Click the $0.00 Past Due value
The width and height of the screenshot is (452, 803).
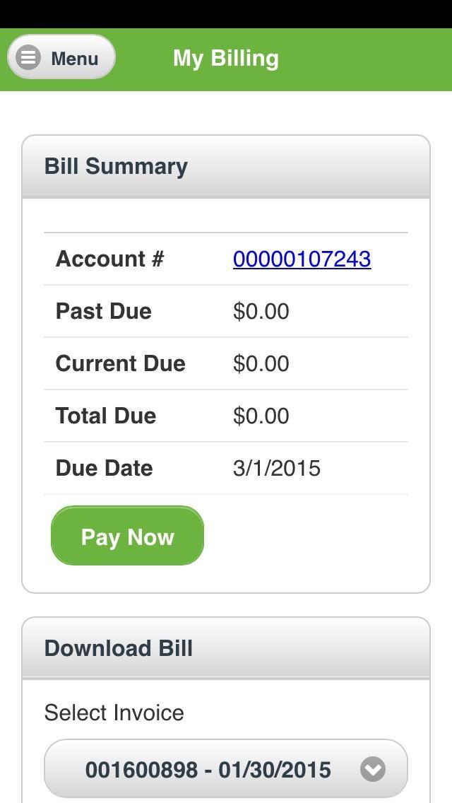(x=261, y=311)
